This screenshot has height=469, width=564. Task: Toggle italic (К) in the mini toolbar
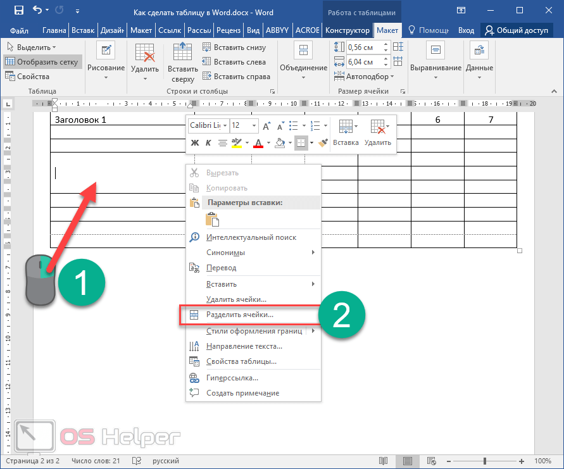click(208, 143)
